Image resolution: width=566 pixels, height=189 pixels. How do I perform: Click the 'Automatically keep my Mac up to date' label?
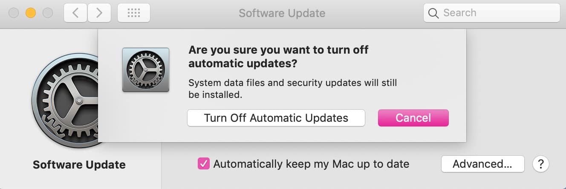(x=311, y=164)
